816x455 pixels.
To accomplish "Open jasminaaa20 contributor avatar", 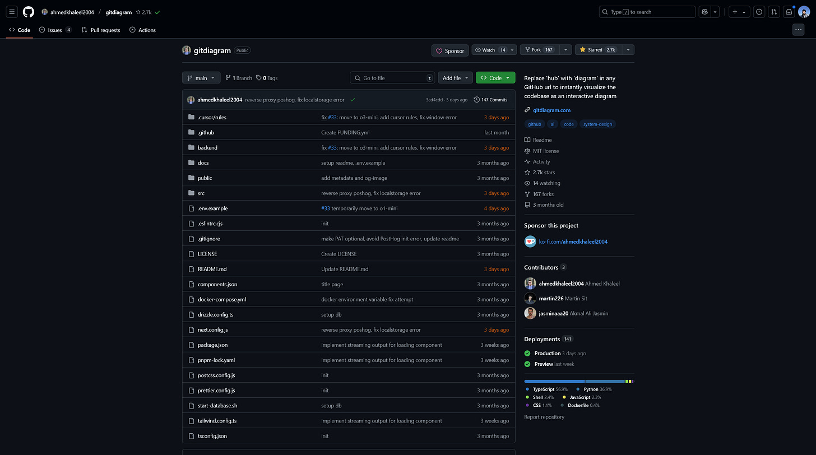I will [530, 313].
